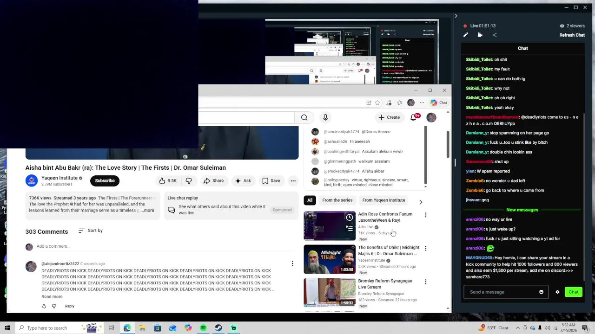595x334 pixels.
Task: Open the Sort by comments dropdown
Action: (x=91, y=231)
